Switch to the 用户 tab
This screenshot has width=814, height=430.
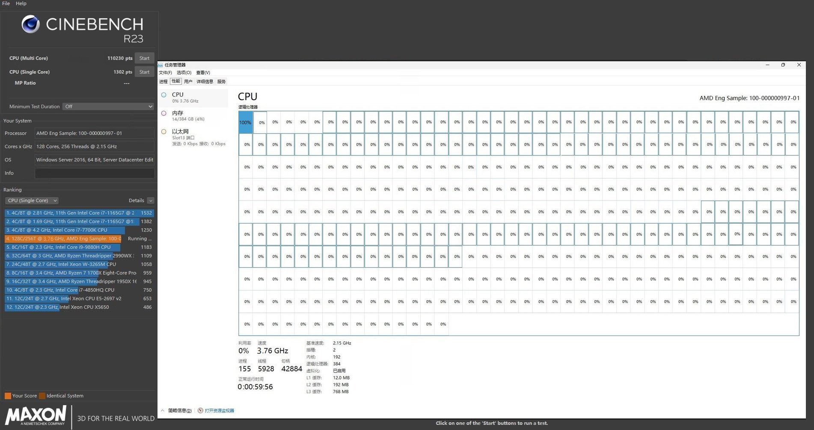tap(188, 81)
